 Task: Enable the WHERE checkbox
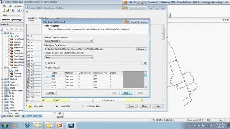coord(46,63)
